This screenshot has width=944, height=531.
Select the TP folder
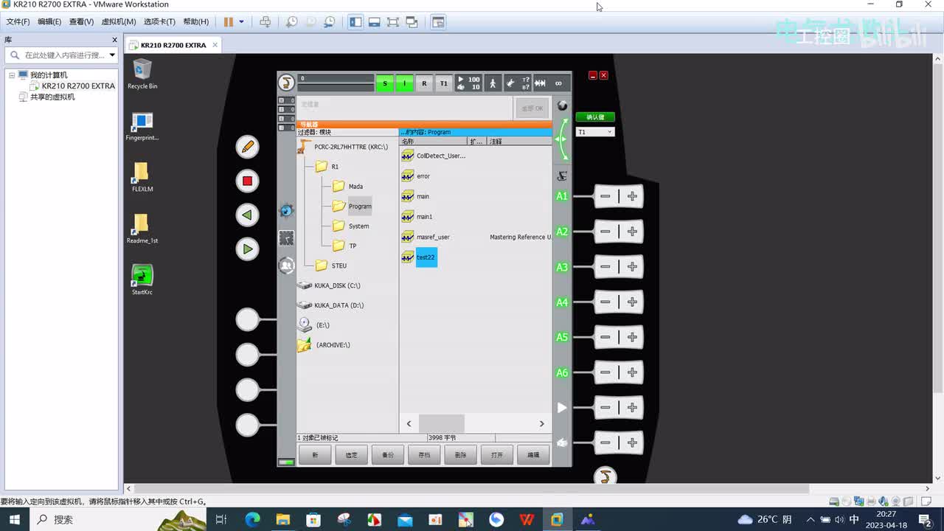click(344, 246)
